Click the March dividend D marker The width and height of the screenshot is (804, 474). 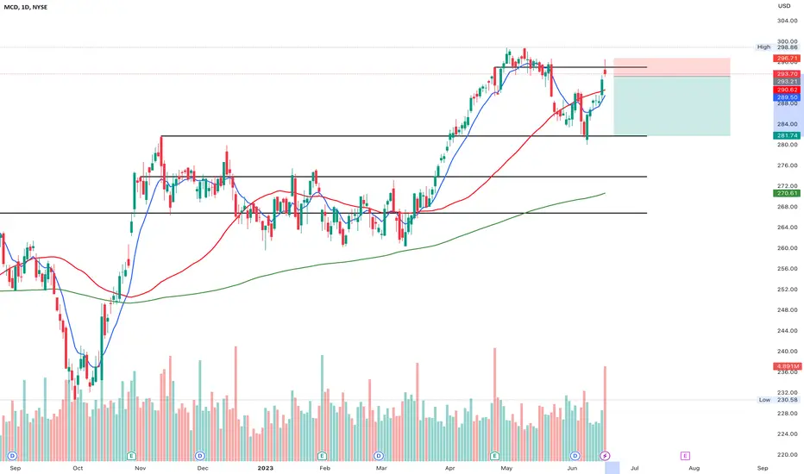[379, 456]
